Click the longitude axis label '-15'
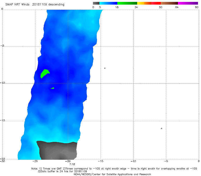Viewport: 201px width, 176px height. tap(100, 161)
